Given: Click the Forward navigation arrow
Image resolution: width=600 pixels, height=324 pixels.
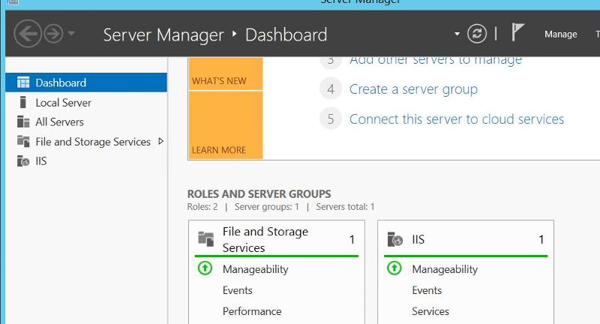Looking at the screenshot, I should (x=53, y=34).
